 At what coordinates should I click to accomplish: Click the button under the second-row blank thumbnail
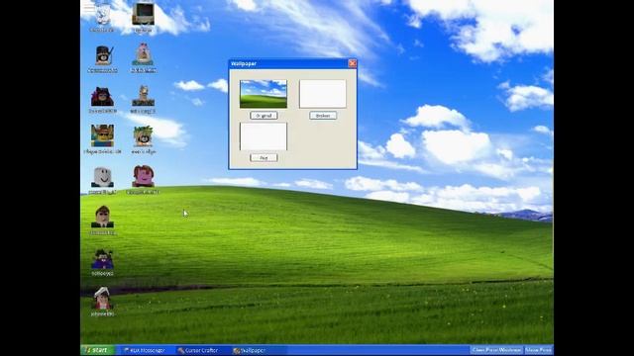tap(264, 158)
